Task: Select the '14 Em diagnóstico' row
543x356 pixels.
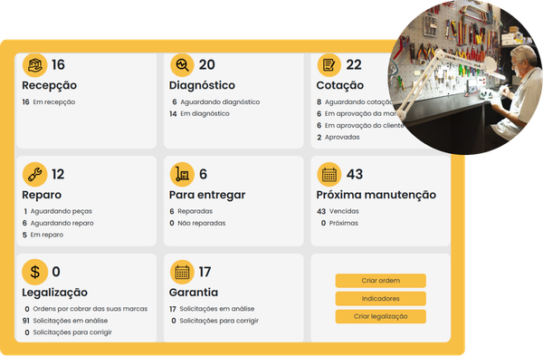Action: point(199,114)
